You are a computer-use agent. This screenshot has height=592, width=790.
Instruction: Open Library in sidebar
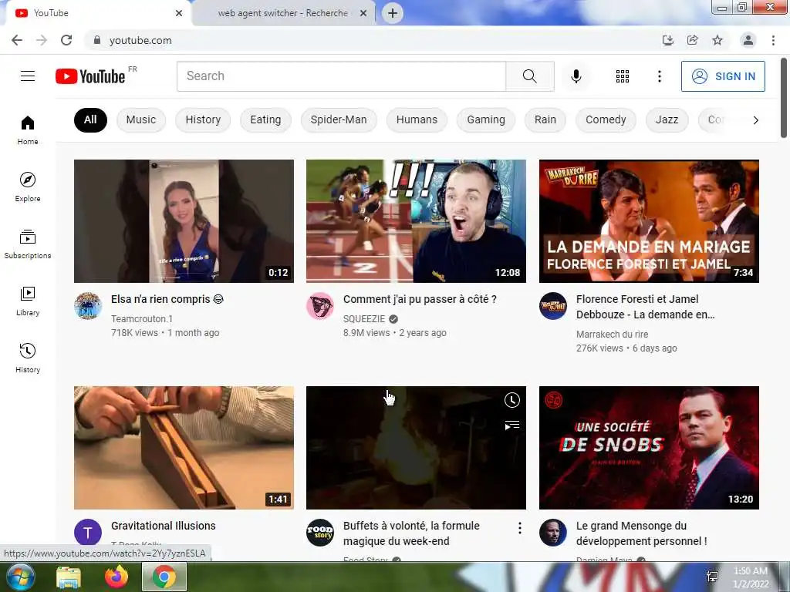(28, 301)
